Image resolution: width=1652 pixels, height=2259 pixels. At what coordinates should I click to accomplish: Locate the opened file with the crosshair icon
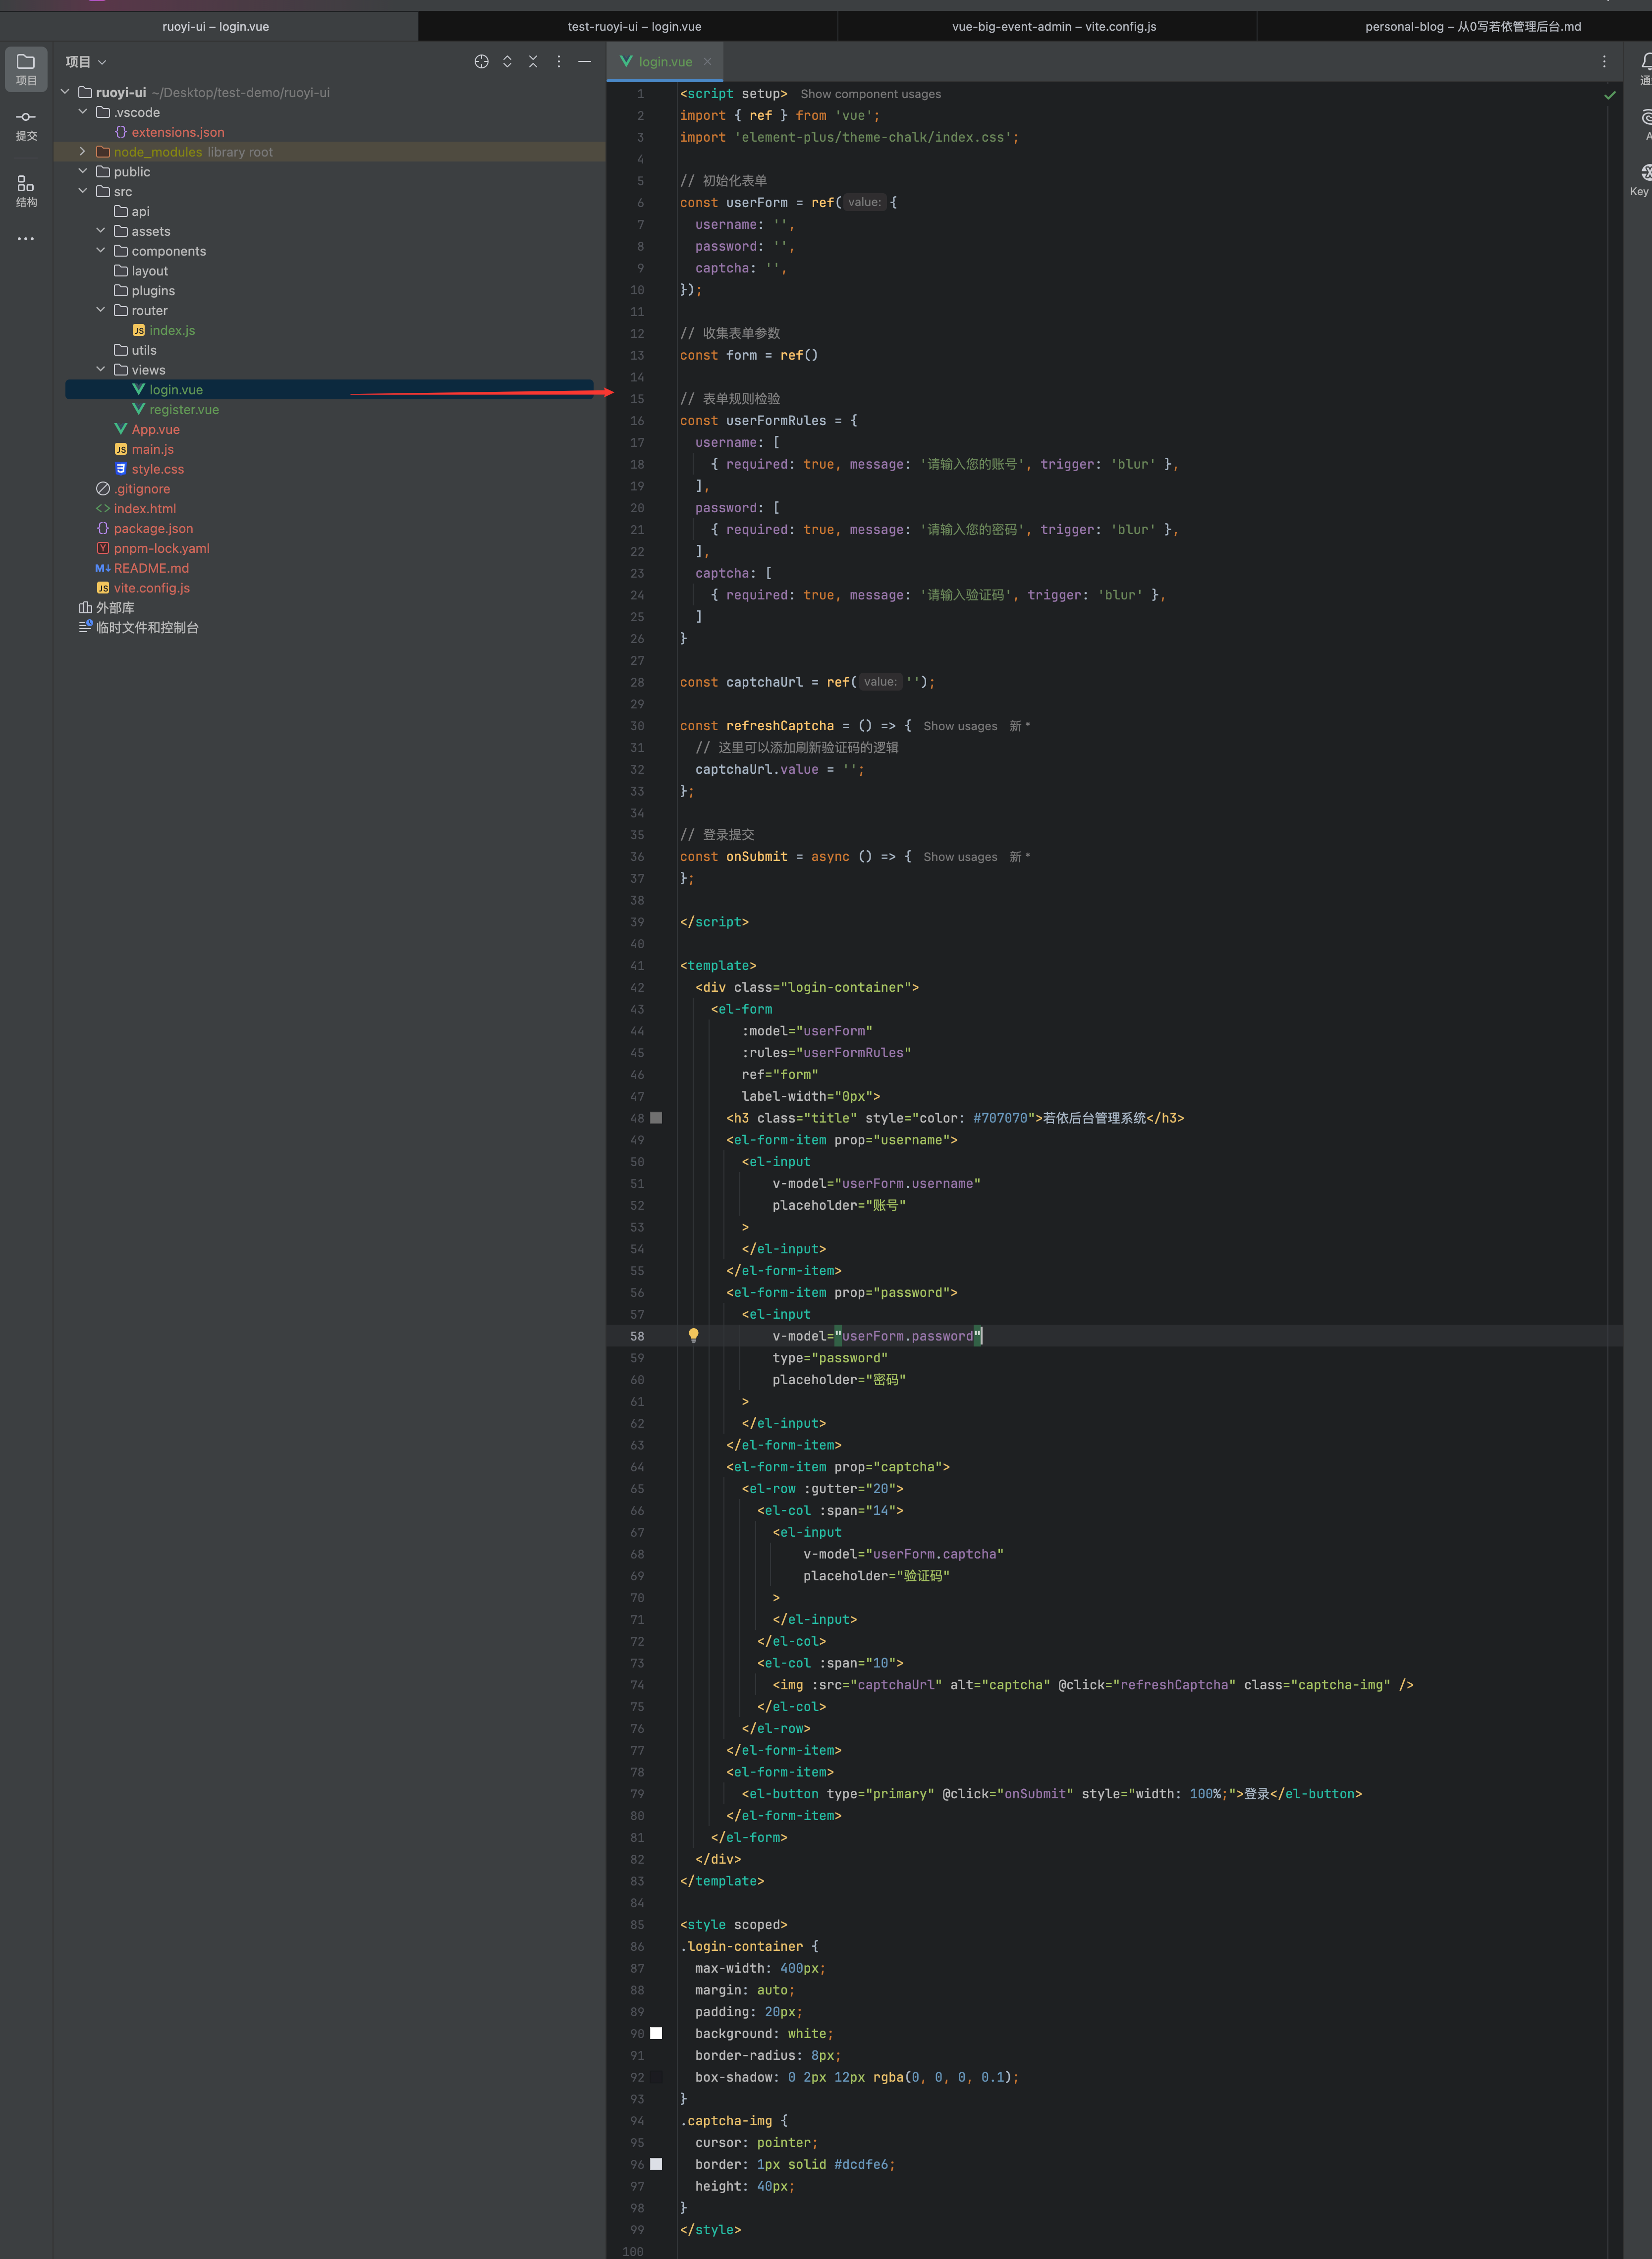click(481, 62)
